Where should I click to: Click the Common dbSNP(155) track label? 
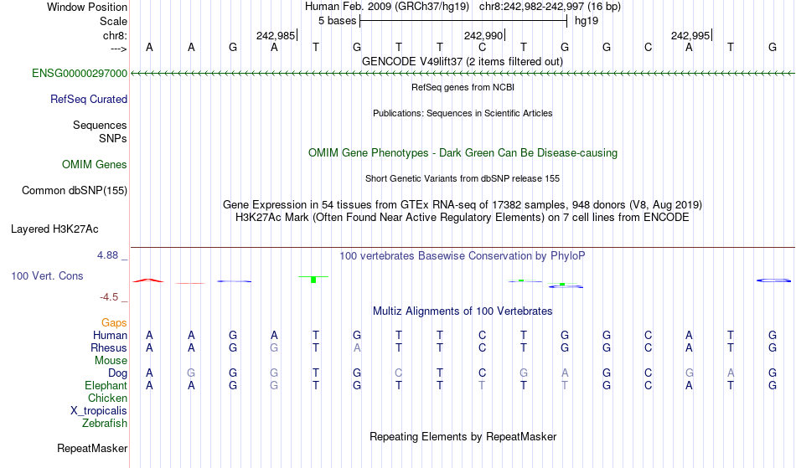click(x=75, y=191)
